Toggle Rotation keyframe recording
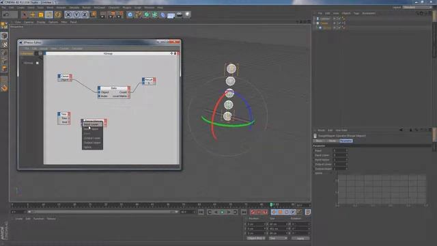The image size is (437, 246). point(287,213)
